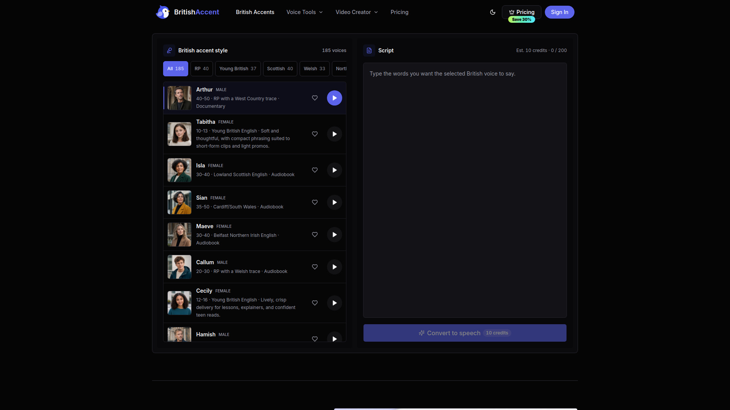Click the Script panel heading

tap(386, 50)
